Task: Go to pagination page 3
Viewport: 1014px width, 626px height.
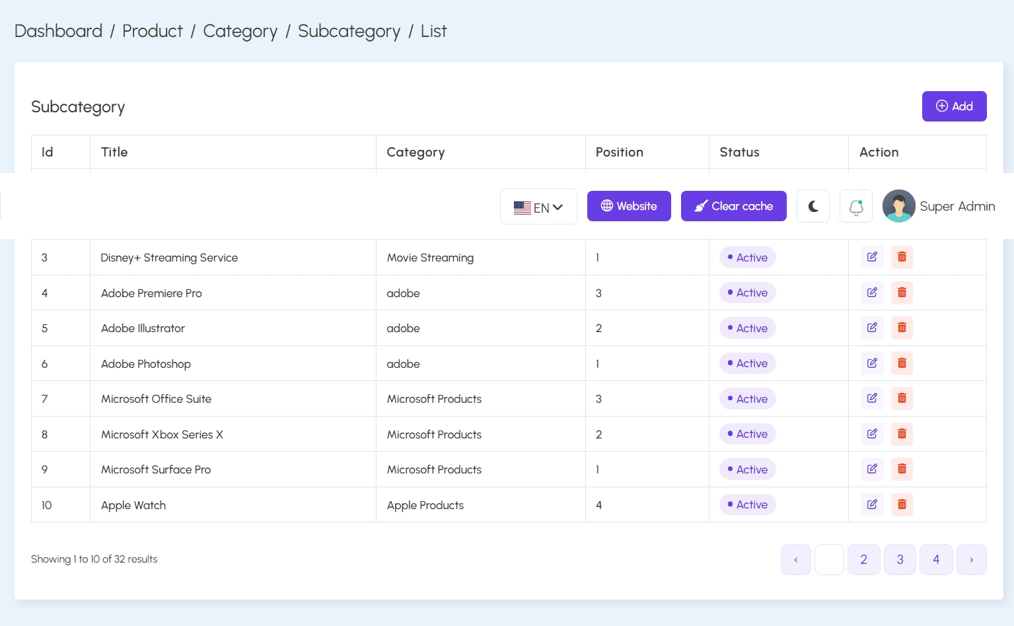Action: click(x=900, y=559)
